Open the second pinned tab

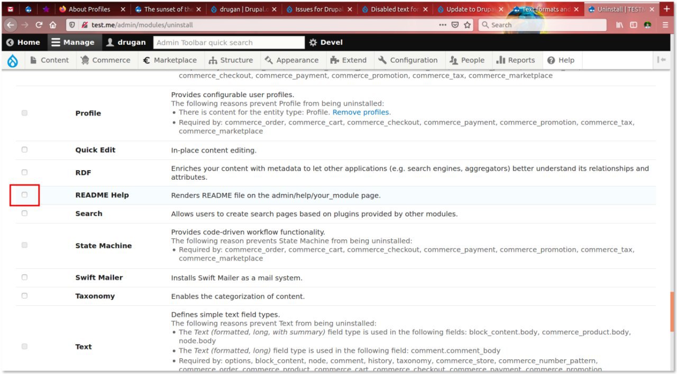pos(28,10)
